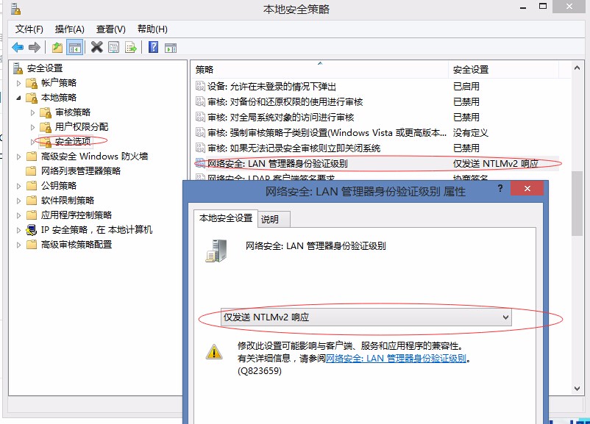Select 安全选项 in the tree

(73, 141)
